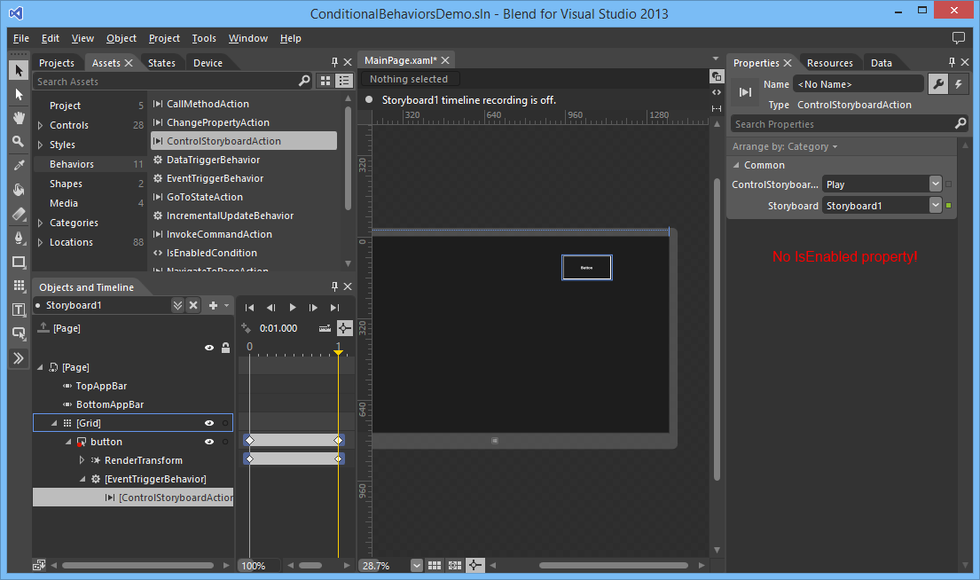This screenshot has height=580, width=980.
Task: Show the artboard grid icon
Action: pyautogui.click(x=435, y=565)
